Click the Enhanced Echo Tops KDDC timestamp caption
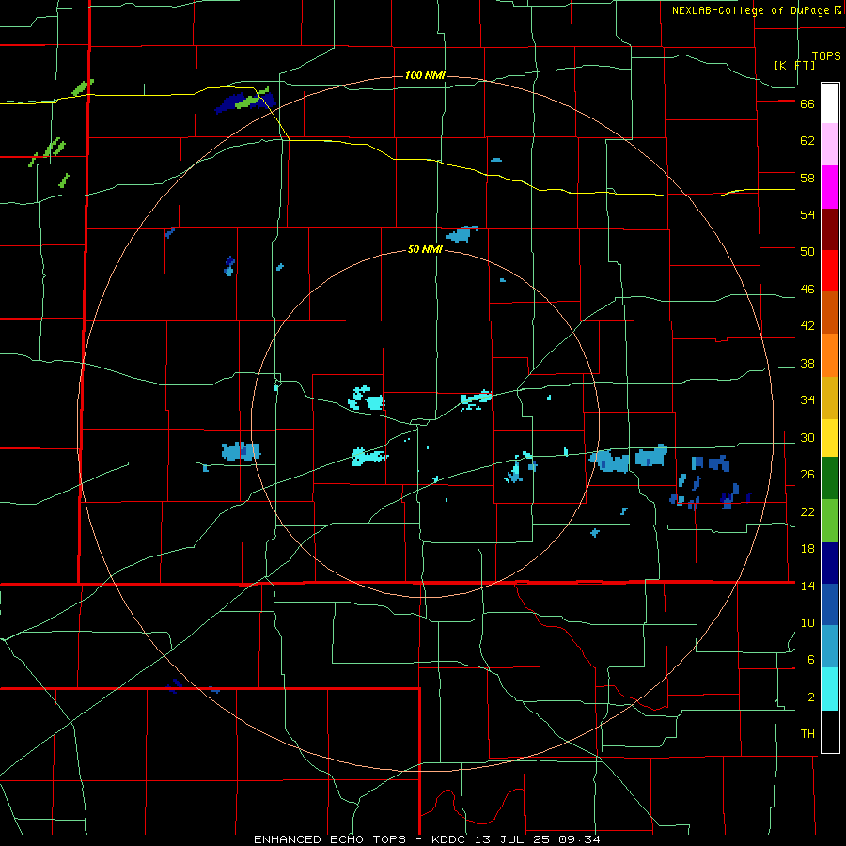 [427, 839]
